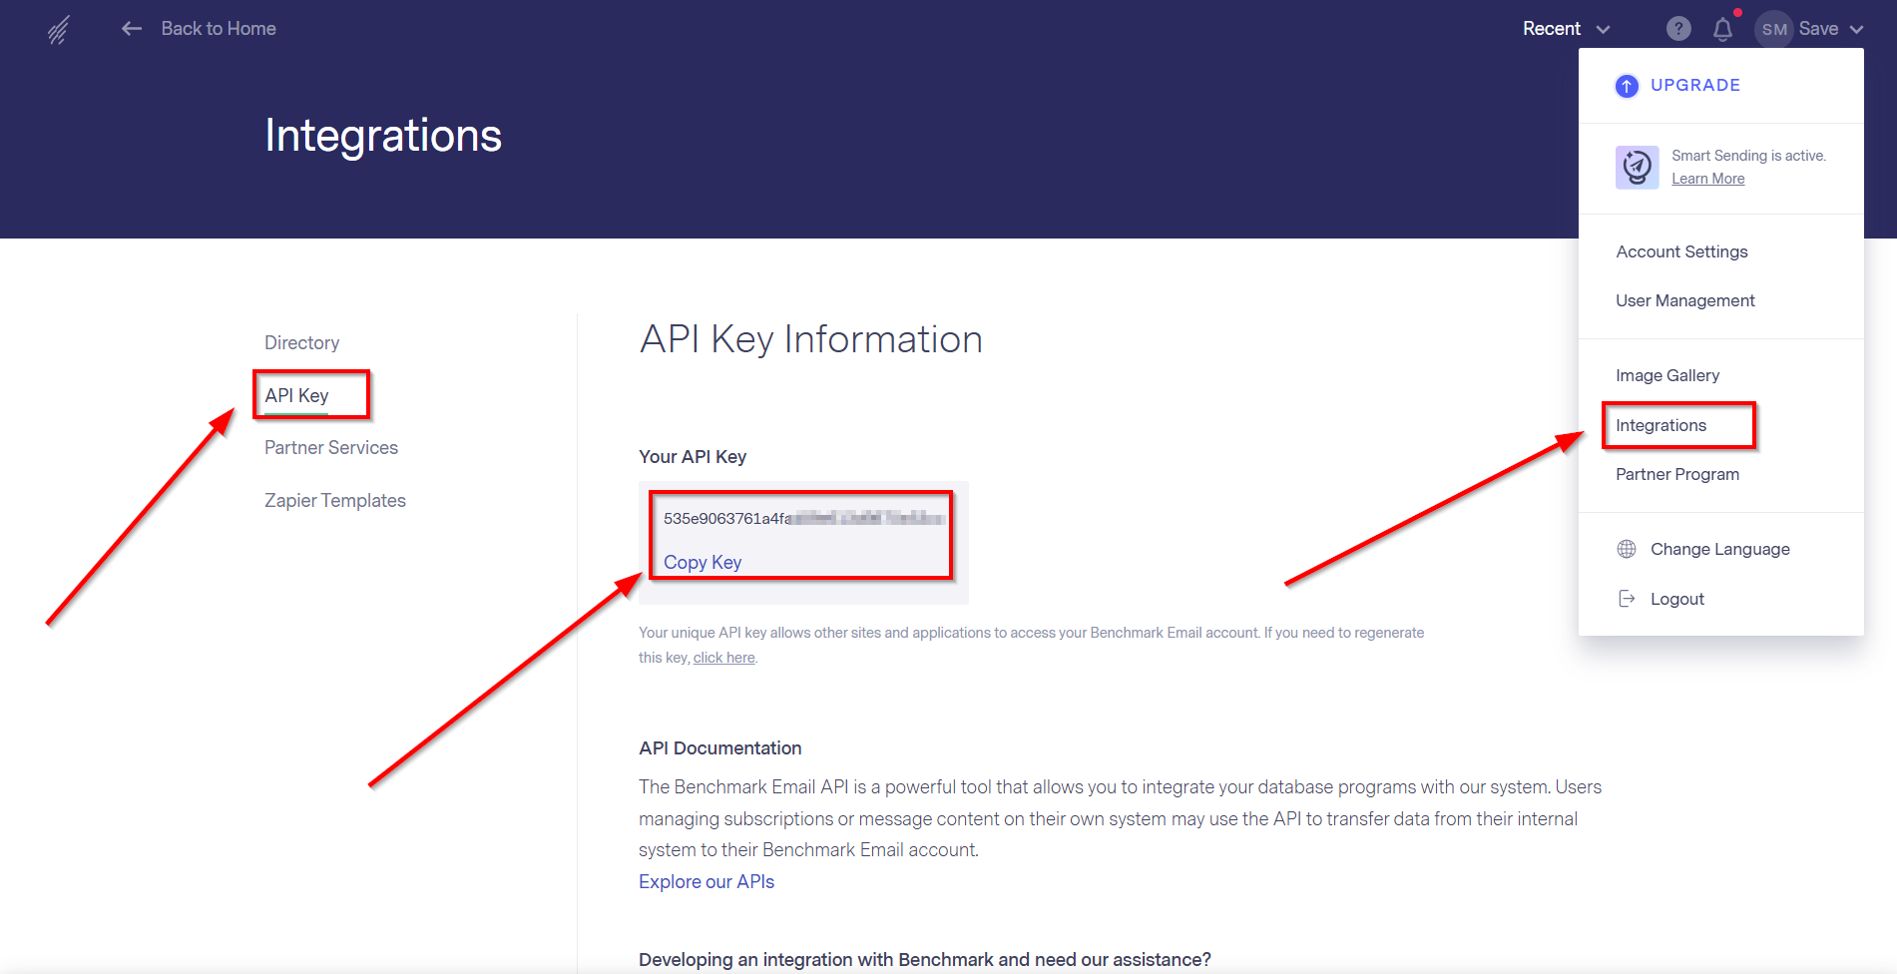1897x974 pixels.
Task: Click the Logout door icon
Action: point(1627,599)
